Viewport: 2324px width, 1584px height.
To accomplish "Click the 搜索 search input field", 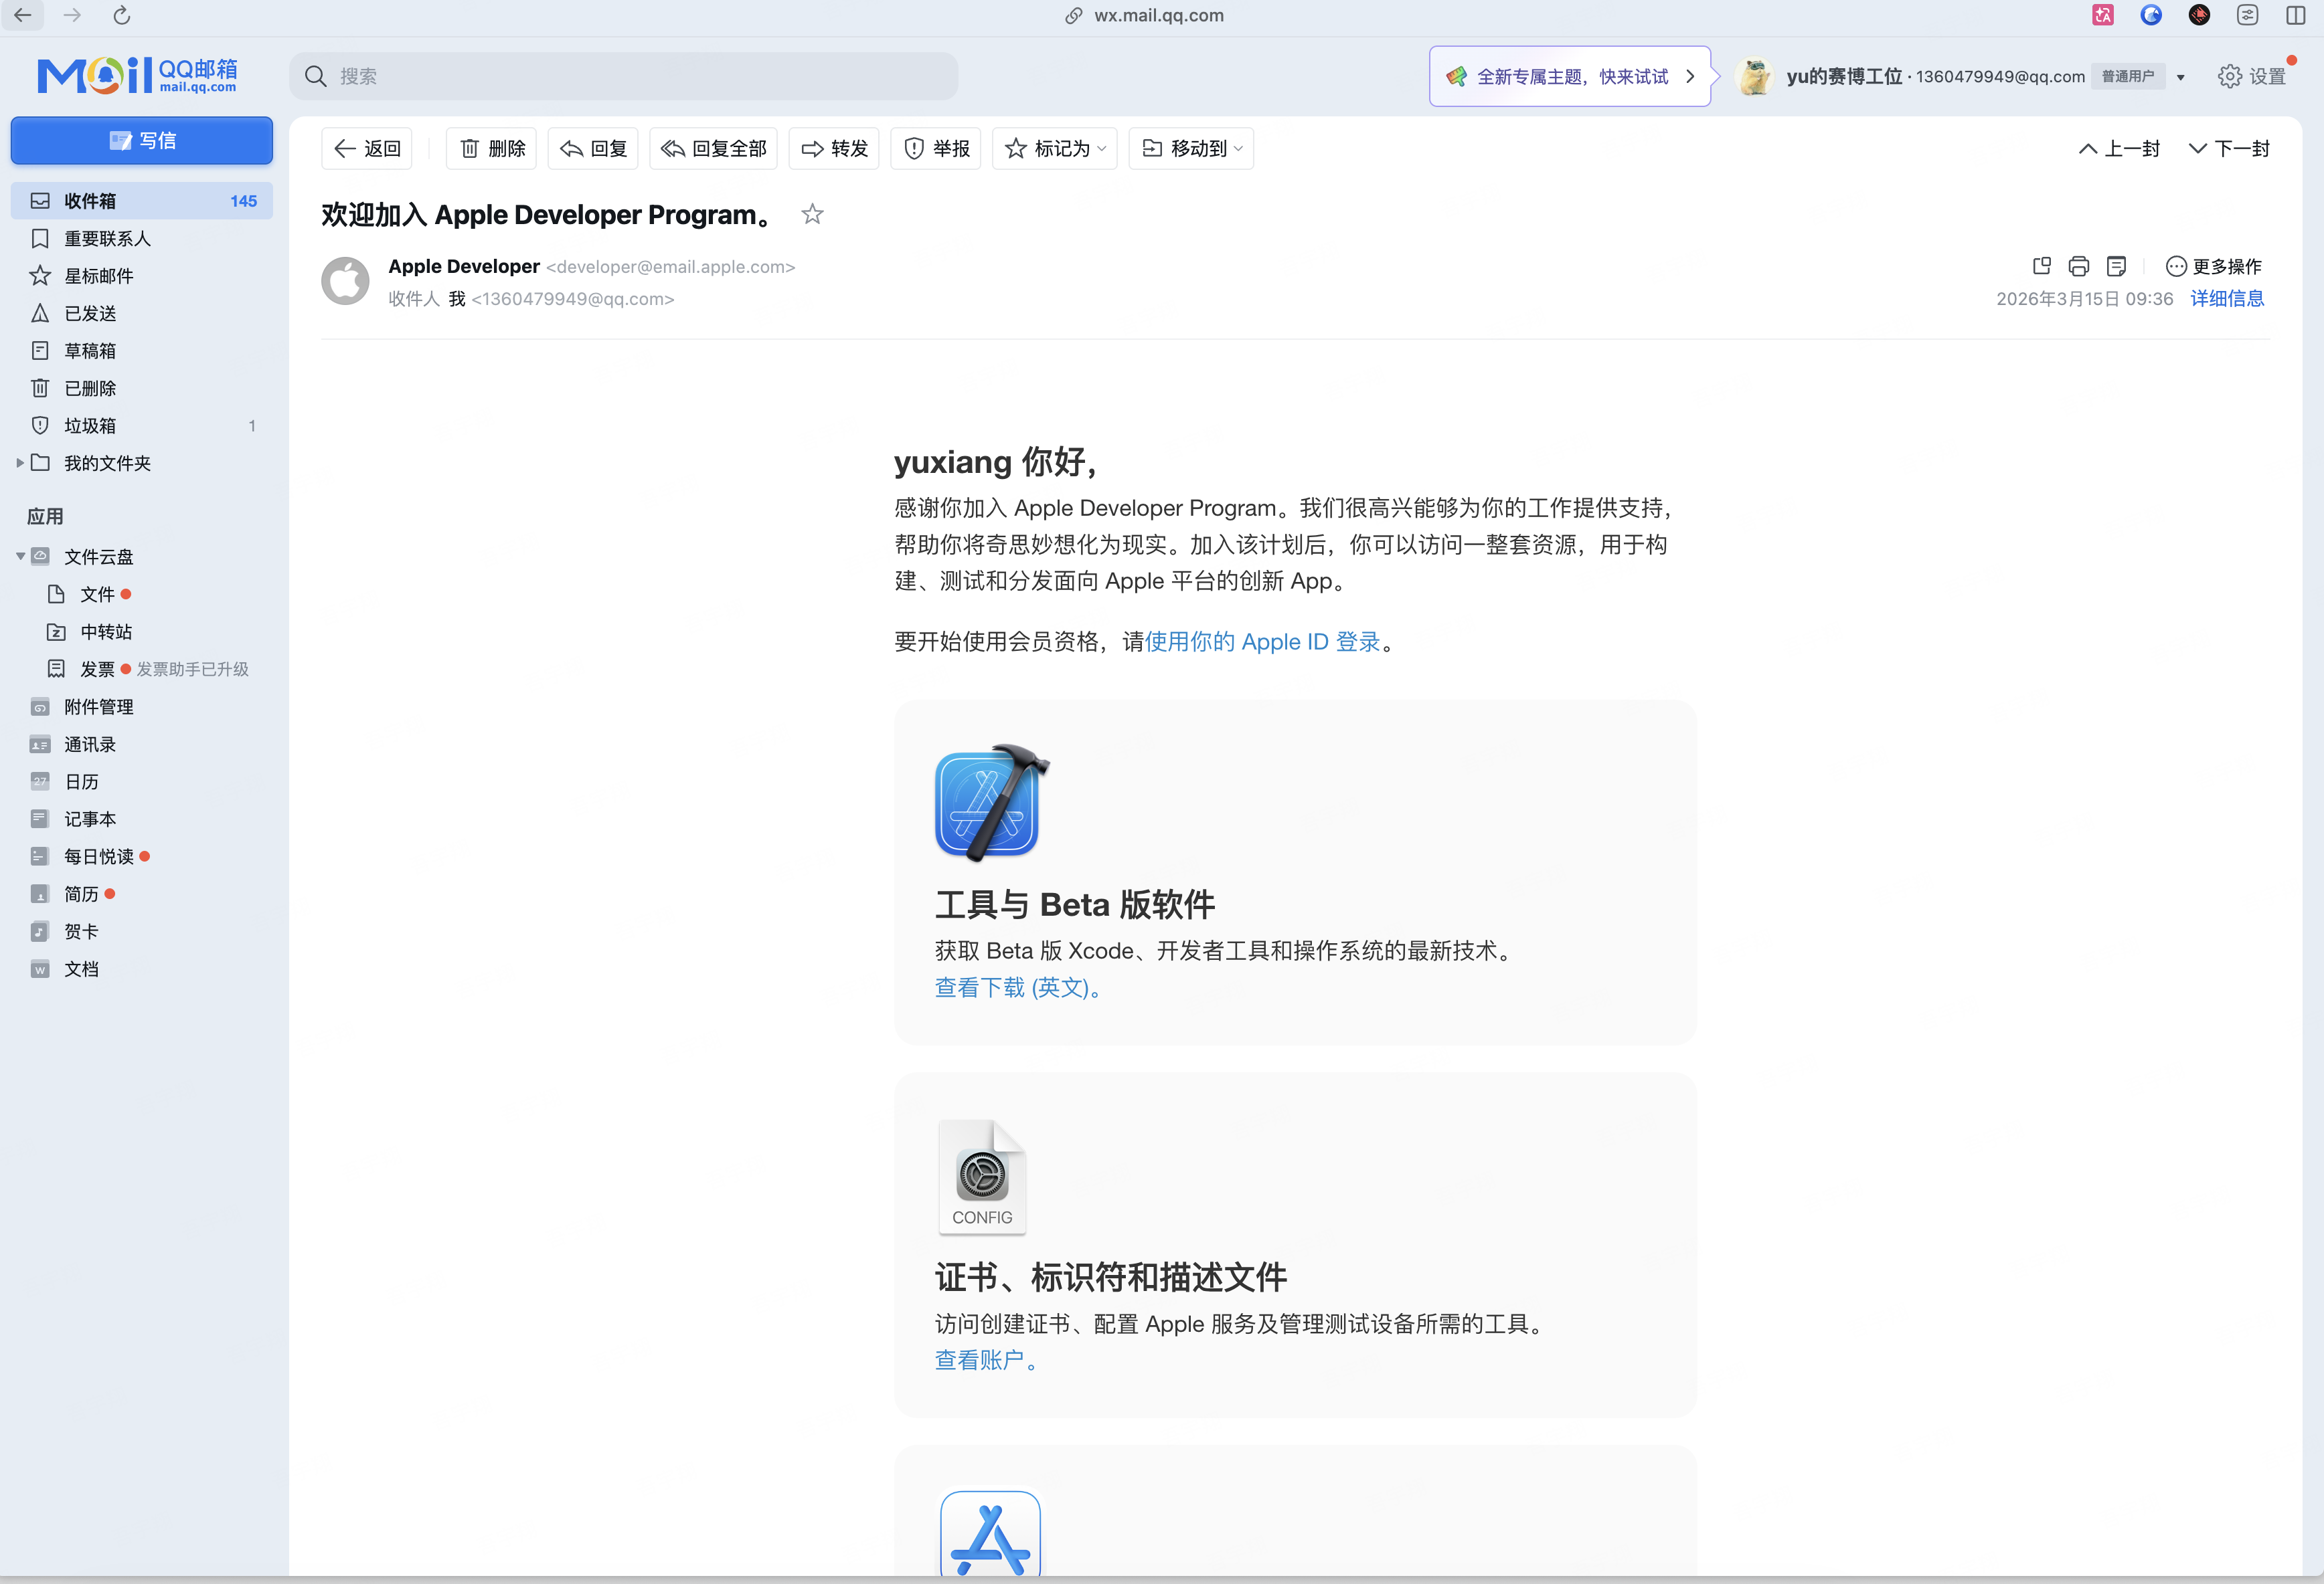I will click(620, 75).
